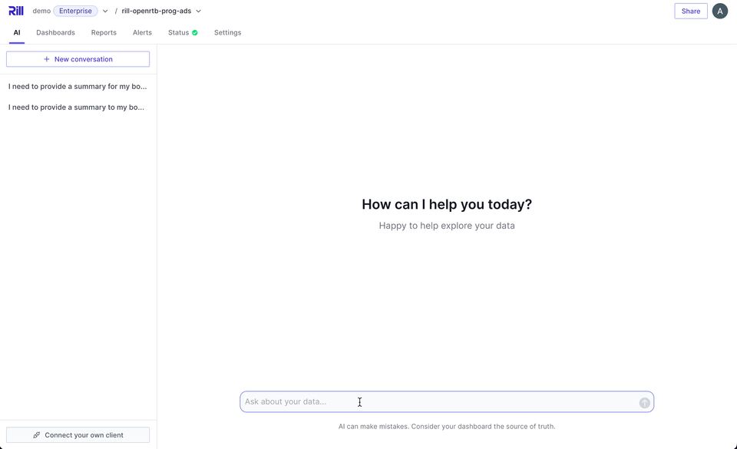This screenshot has height=449, width=737.
Task: Switch to the Dashboards tab
Action: tap(55, 33)
